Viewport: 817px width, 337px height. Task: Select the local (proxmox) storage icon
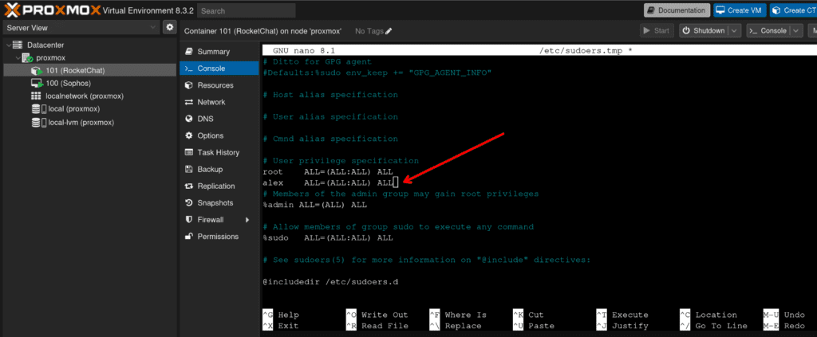36,109
